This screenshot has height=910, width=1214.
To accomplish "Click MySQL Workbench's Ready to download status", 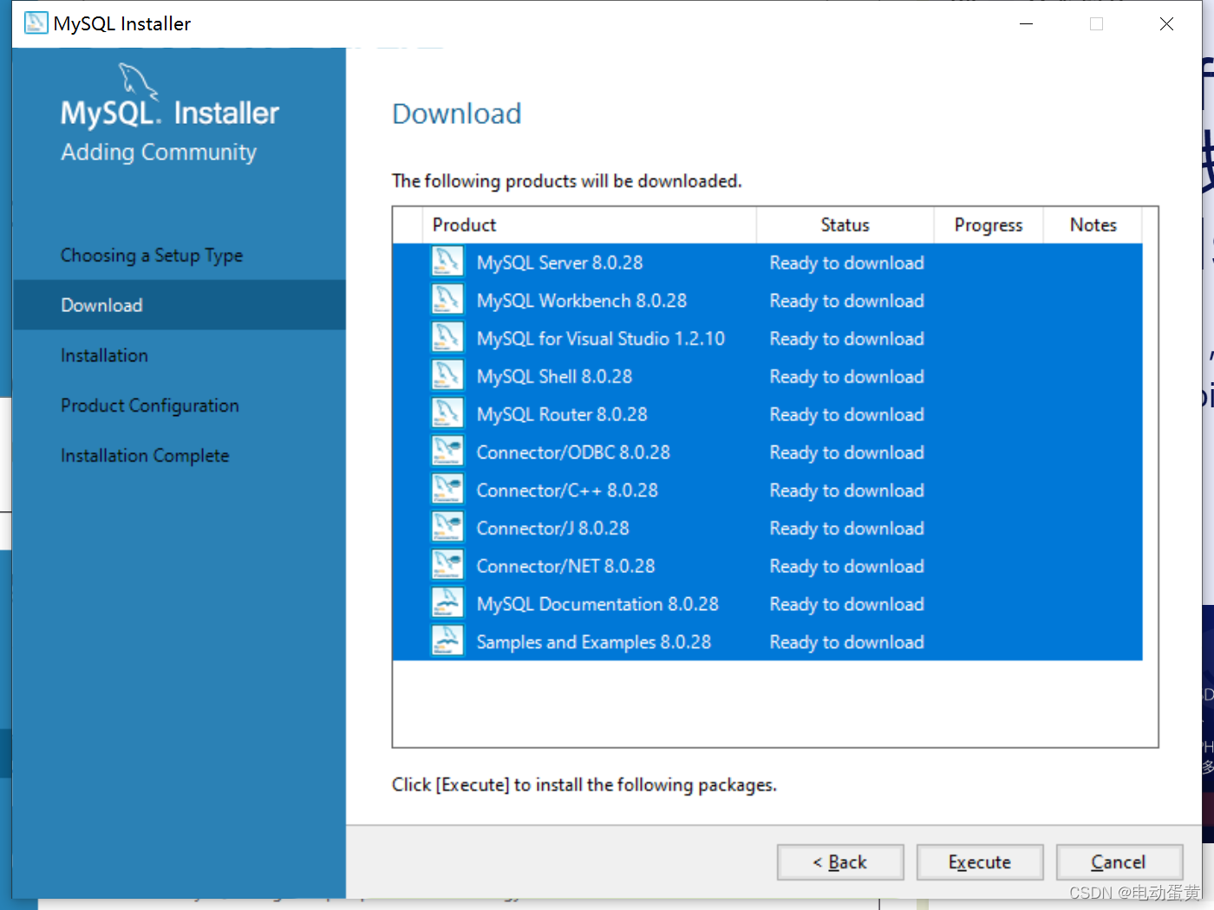I will pyautogui.click(x=846, y=301).
